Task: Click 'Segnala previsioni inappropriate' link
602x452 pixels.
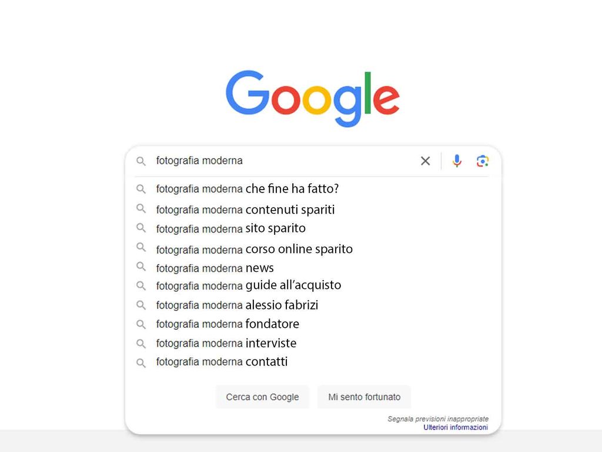Action: point(438,419)
